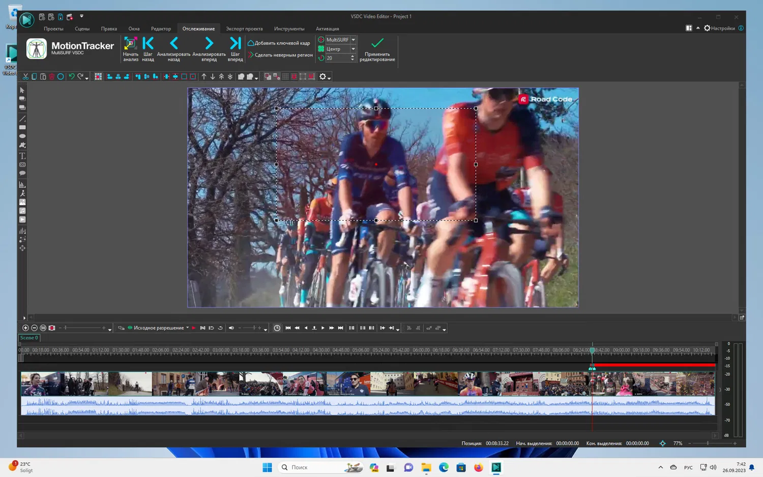
Task: Expand the gear options dropdown arrow
Action: [x=330, y=78]
